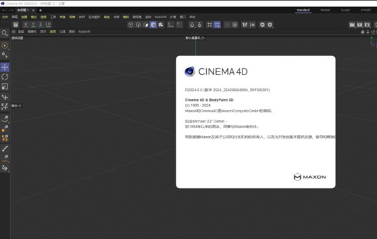
Task: Click Render View clapperboard icon
Action: [352, 24]
